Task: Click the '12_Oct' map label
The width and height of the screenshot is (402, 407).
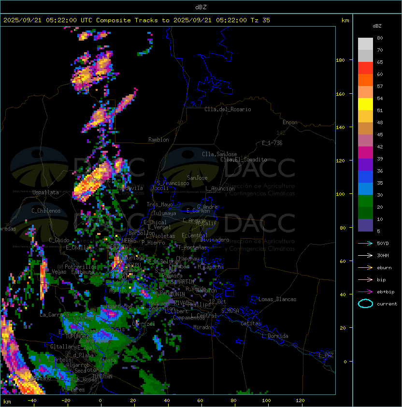Action: click(217, 302)
